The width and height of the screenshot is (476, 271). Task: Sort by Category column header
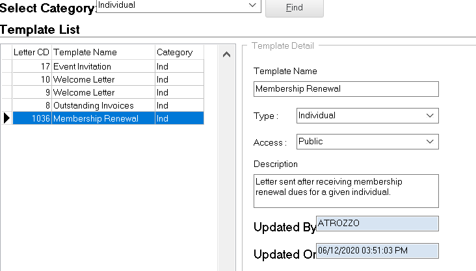click(179, 52)
